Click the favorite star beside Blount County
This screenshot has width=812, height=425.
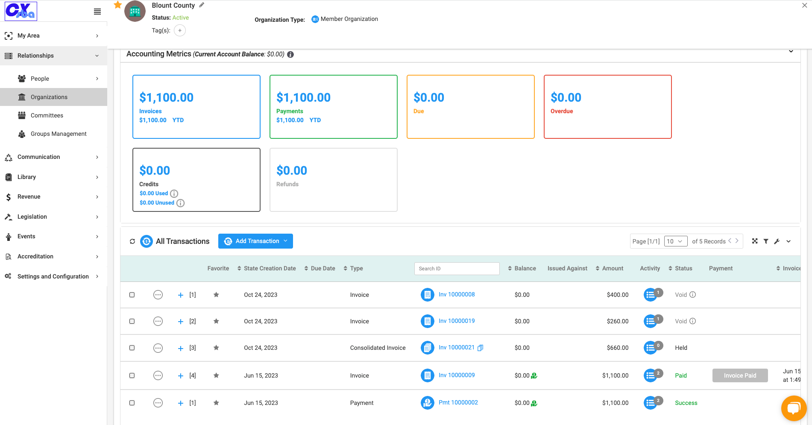118,5
